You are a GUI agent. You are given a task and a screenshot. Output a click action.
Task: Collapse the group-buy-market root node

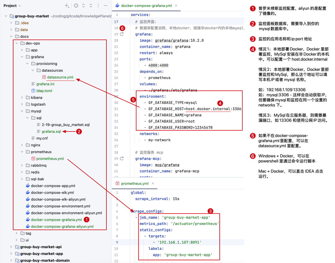[x=6, y=16]
